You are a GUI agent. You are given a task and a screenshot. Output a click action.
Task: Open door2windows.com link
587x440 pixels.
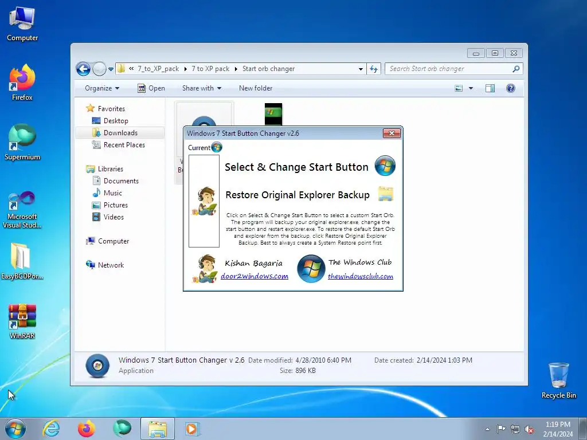click(x=255, y=276)
